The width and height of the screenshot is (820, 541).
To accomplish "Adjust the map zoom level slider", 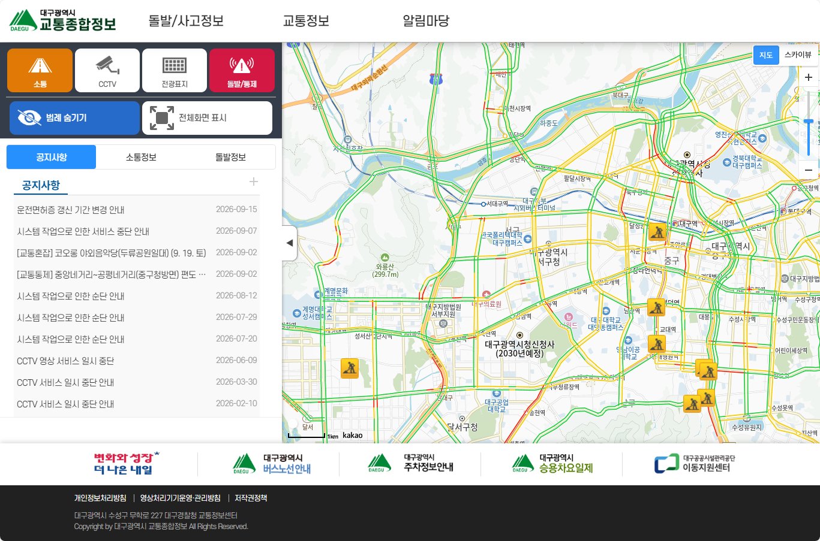I will pyautogui.click(x=809, y=122).
